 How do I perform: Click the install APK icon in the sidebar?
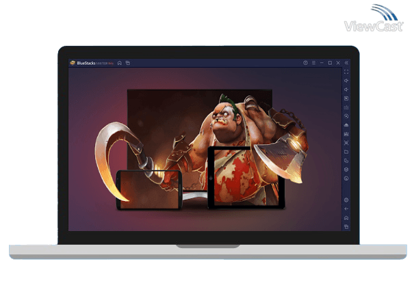pyautogui.click(x=346, y=134)
